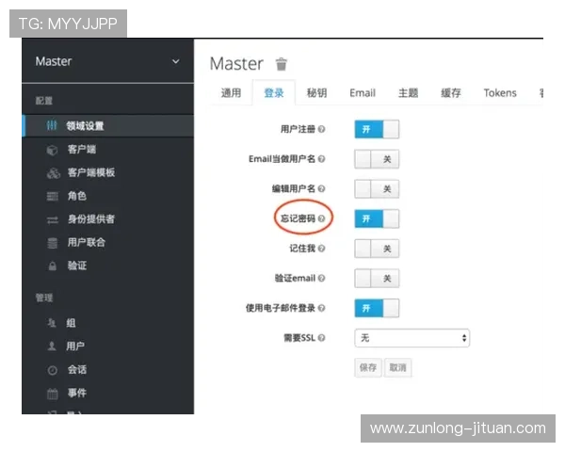The image size is (565, 452).
Task: Click the 角色 list icon
Action: (53, 197)
